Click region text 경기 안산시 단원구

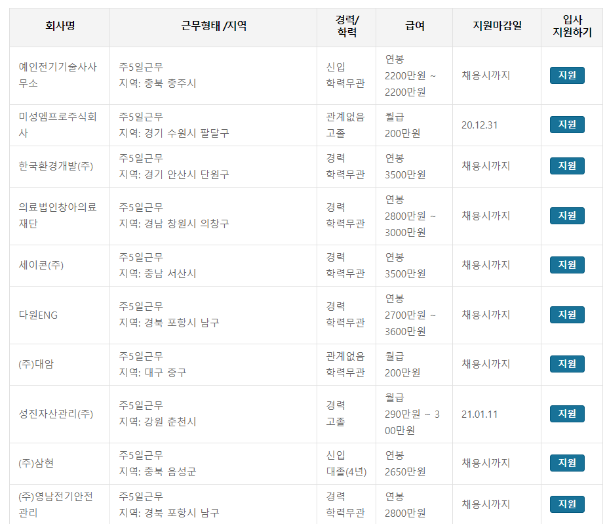(x=187, y=174)
